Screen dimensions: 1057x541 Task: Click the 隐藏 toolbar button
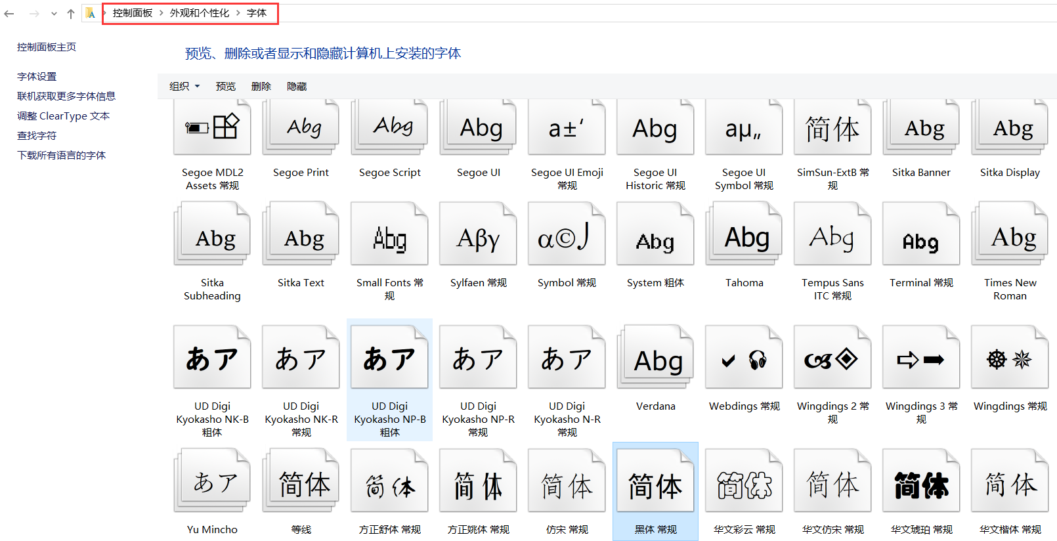[297, 86]
